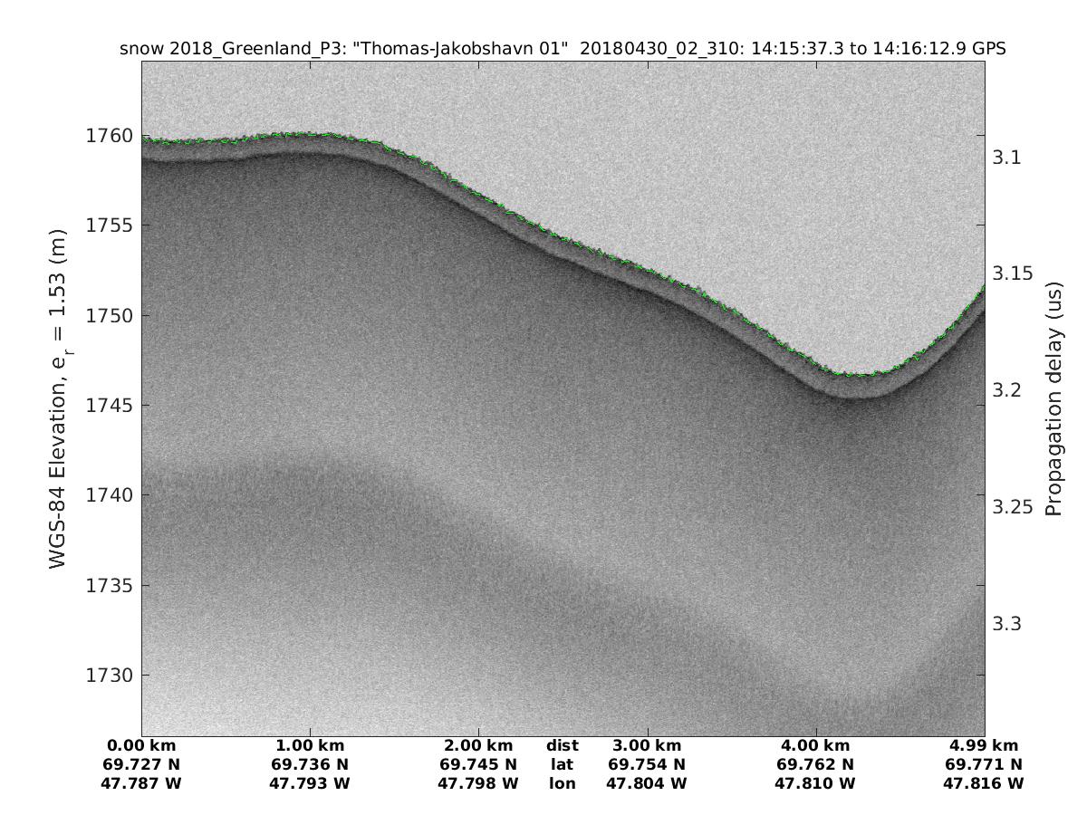1087x815 pixels.
Task: Click the 'dist' row label
Action: (562, 746)
